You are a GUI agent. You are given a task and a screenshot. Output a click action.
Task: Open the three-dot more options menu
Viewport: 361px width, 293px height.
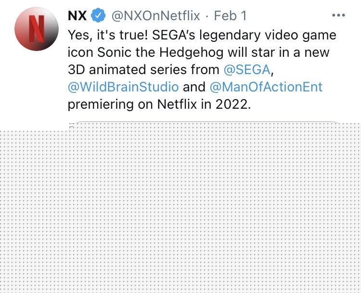(338, 15)
